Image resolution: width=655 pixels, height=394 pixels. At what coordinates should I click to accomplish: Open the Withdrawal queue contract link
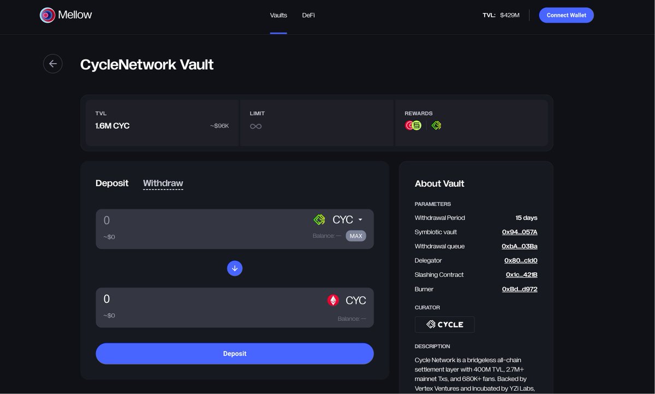coord(519,246)
